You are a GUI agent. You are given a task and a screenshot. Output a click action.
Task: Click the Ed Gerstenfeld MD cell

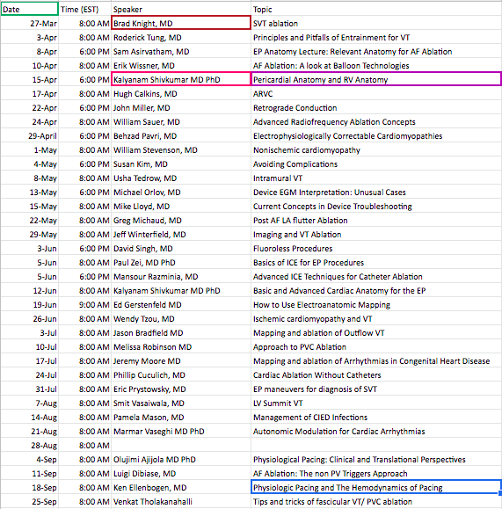[181, 304]
